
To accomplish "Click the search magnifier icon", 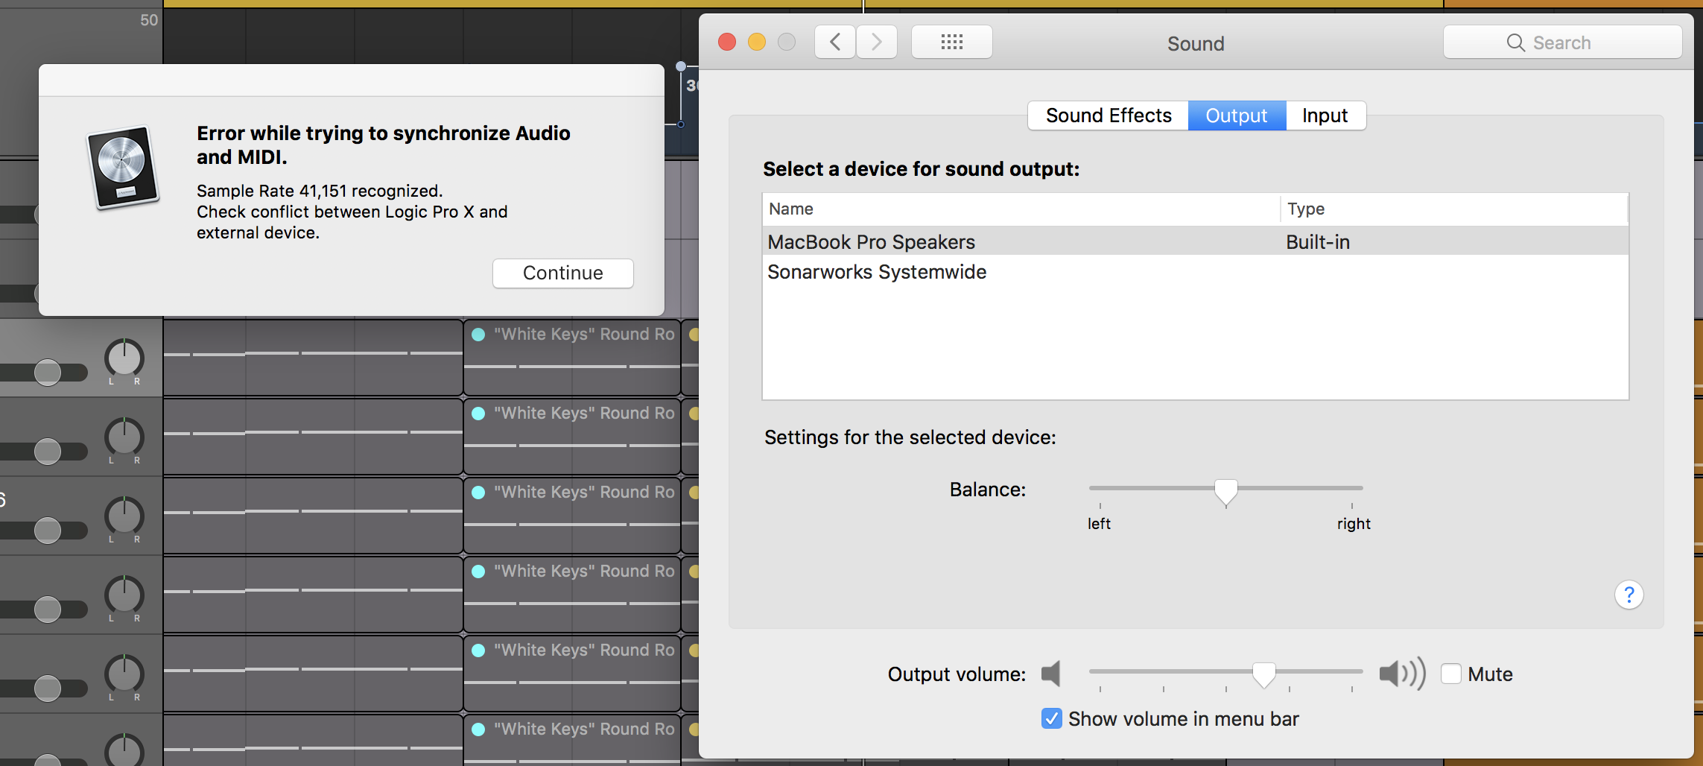I will pyautogui.click(x=1515, y=42).
